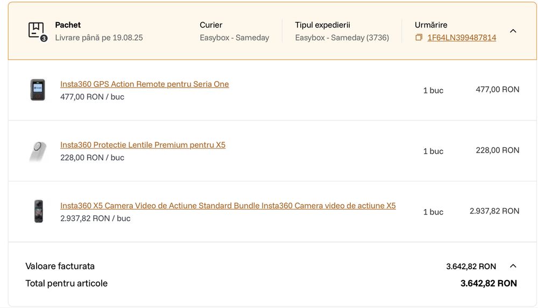The width and height of the screenshot is (538, 308).
Task: Click the lens protector product thumbnail
Action: [x=38, y=151]
